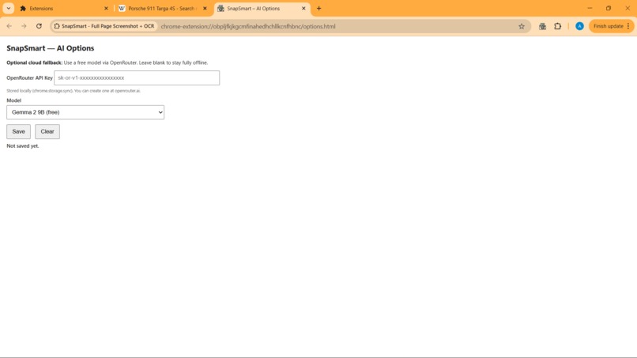The image size is (637, 358).
Task: Click the 'Model' label
Action: 13,100
